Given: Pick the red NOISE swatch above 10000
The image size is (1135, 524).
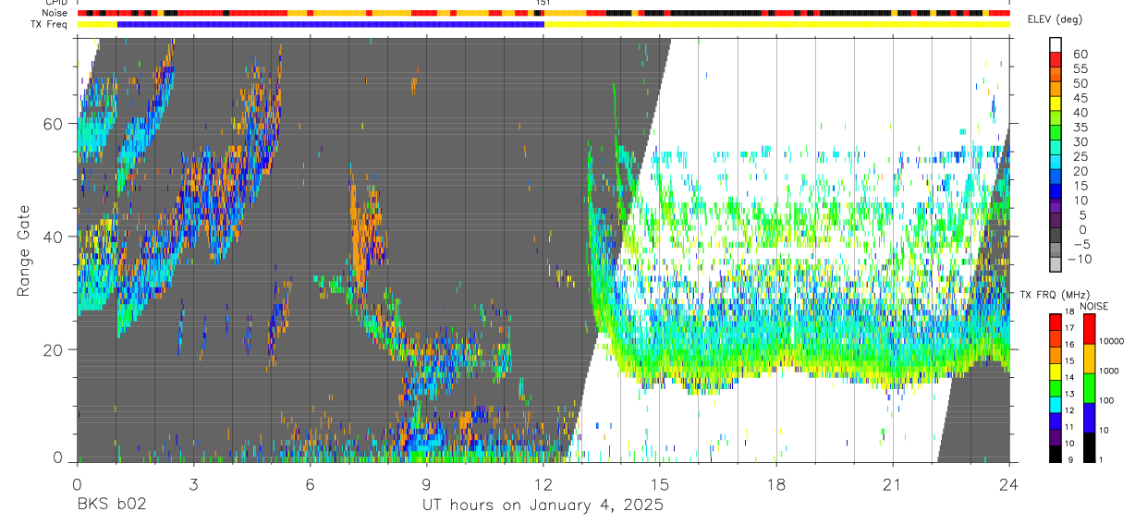Looking at the screenshot, I should pos(1090,329).
